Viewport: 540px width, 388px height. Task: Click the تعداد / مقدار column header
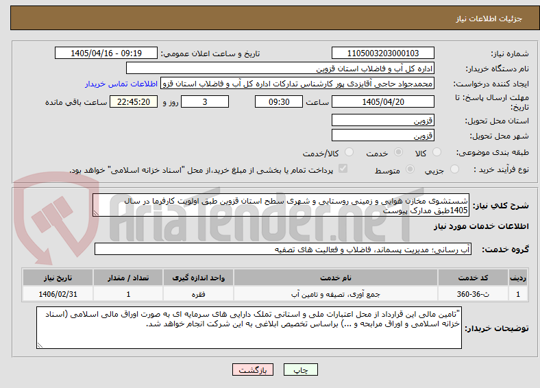128,278
